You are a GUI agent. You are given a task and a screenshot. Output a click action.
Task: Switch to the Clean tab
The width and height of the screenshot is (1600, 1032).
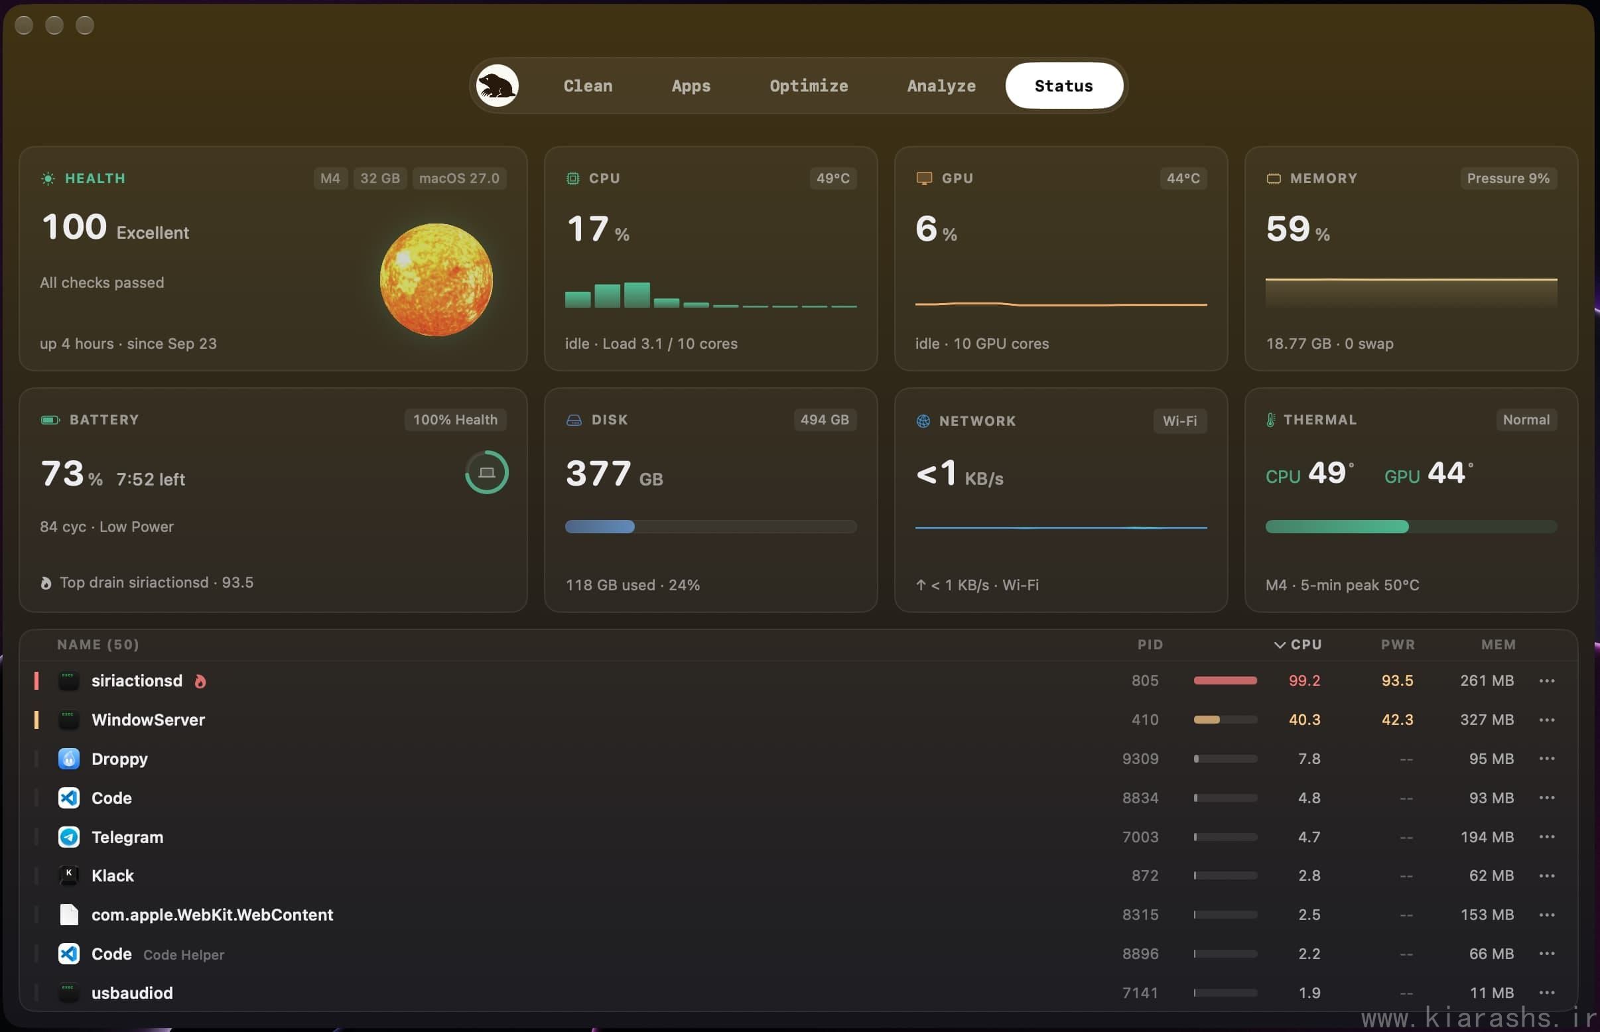coord(588,86)
